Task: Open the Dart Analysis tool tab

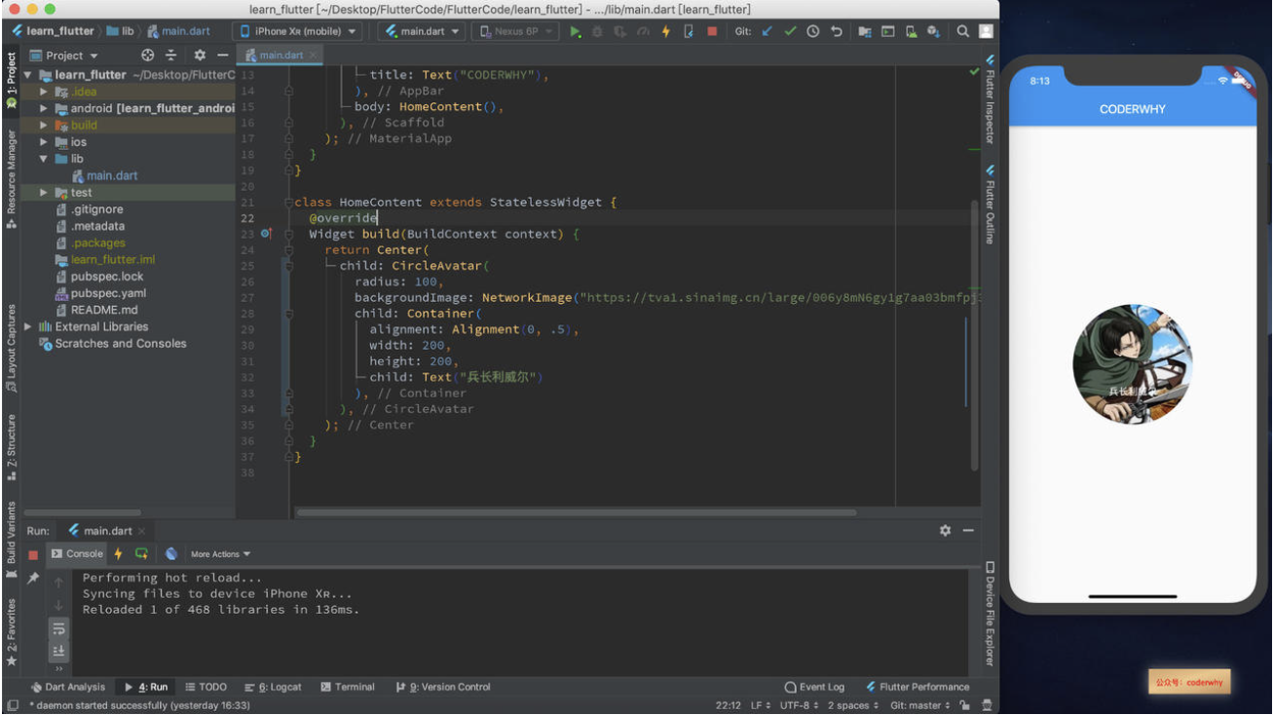Action: coord(68,687)
